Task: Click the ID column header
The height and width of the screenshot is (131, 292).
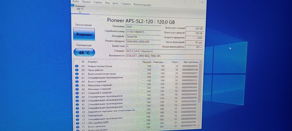Action: click(83, 62)
